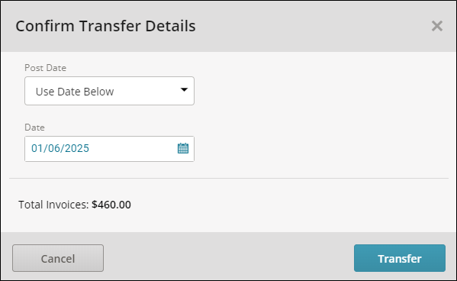This screenshot has width=457, height=281.
Task: Select the 'Use Date Below' combo box
Action: tap(109, 91)
